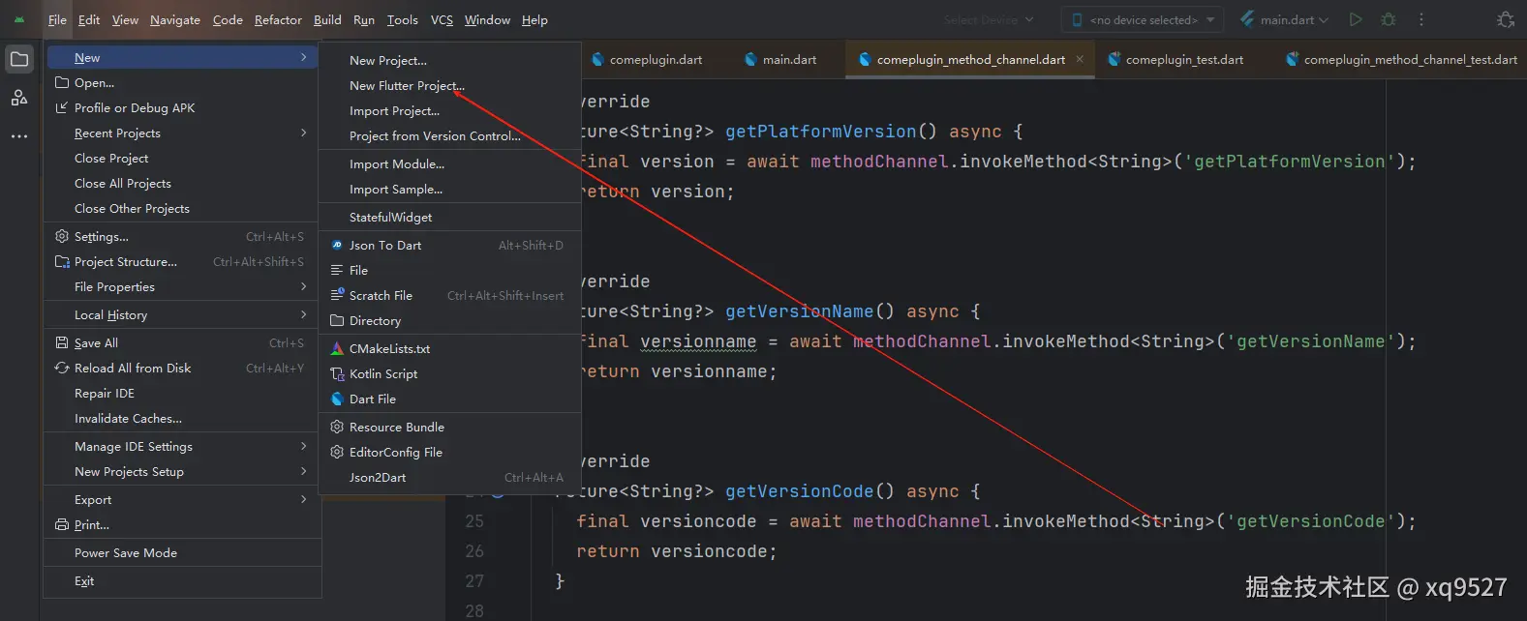
Task: Open the Run menu
Action: coord(364,19)
